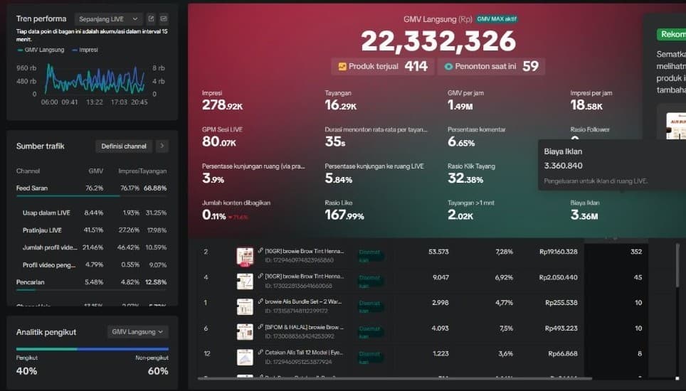
Task: Select the Usap dalam LIVE channel row
Action: coord(91,213)
